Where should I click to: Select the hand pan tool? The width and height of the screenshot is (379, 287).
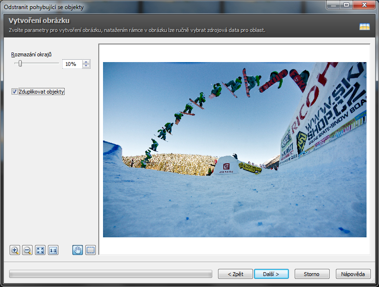pyautogui.click(x=78, y=250)
